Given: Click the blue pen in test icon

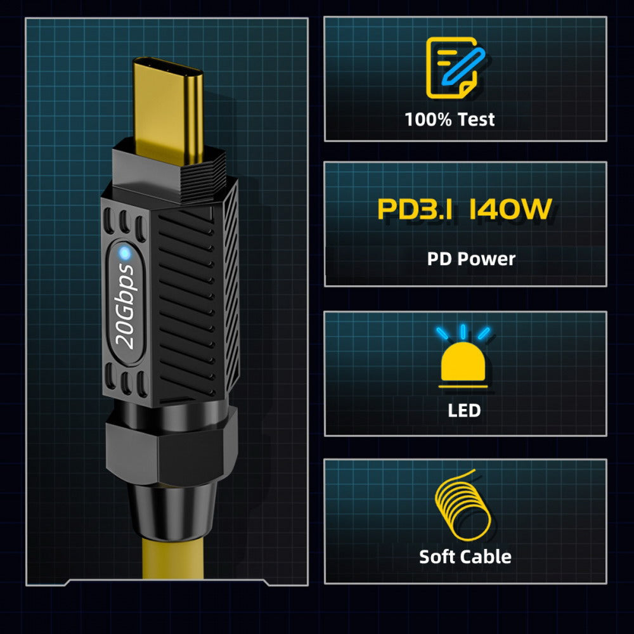Looking at the screenshot, I should 463,67.
